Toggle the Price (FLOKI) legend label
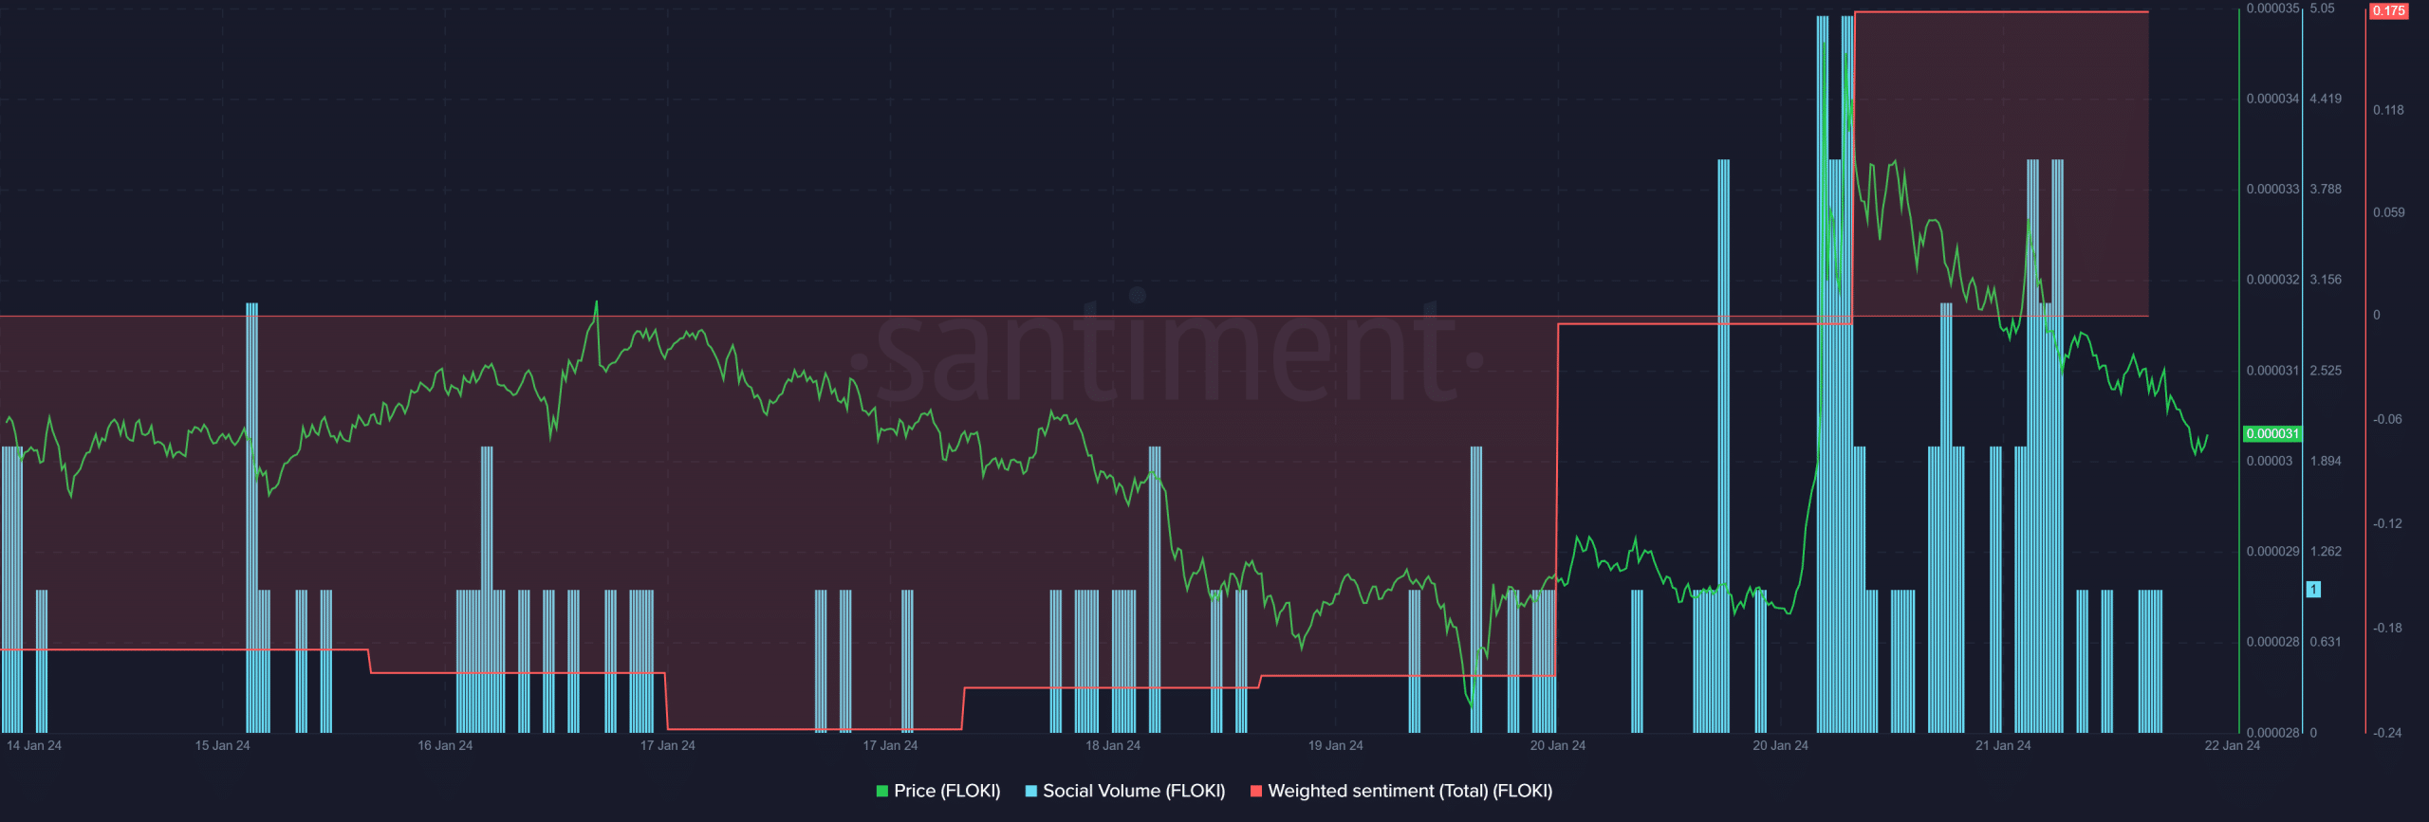 (x=947, y=791)
